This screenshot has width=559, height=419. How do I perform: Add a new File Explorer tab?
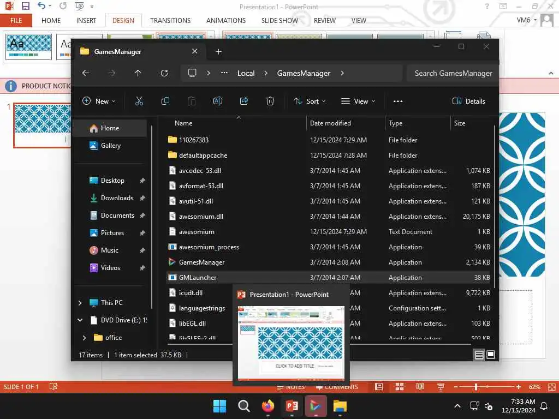click(x=218, y=52)
